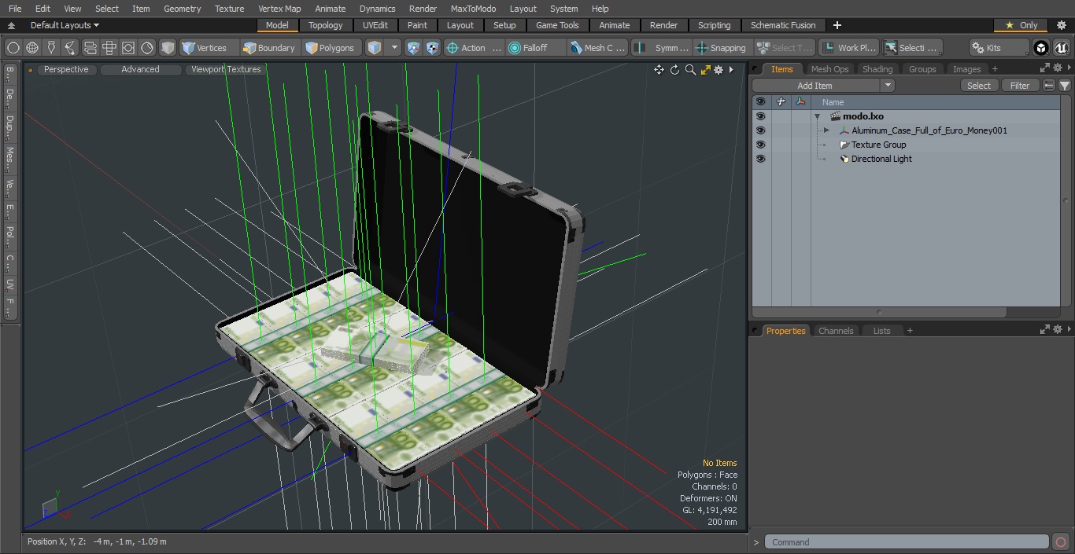Toggle Snapping
This screenshot has width=1075, height=554.
[x=722, y=48]
